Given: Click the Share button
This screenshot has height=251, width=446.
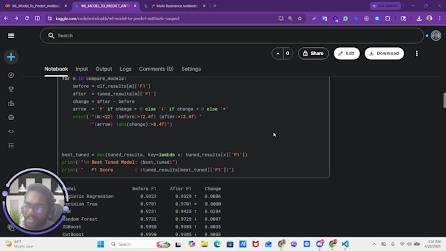Looking at the screenshot, I should (x=313, y=54).
